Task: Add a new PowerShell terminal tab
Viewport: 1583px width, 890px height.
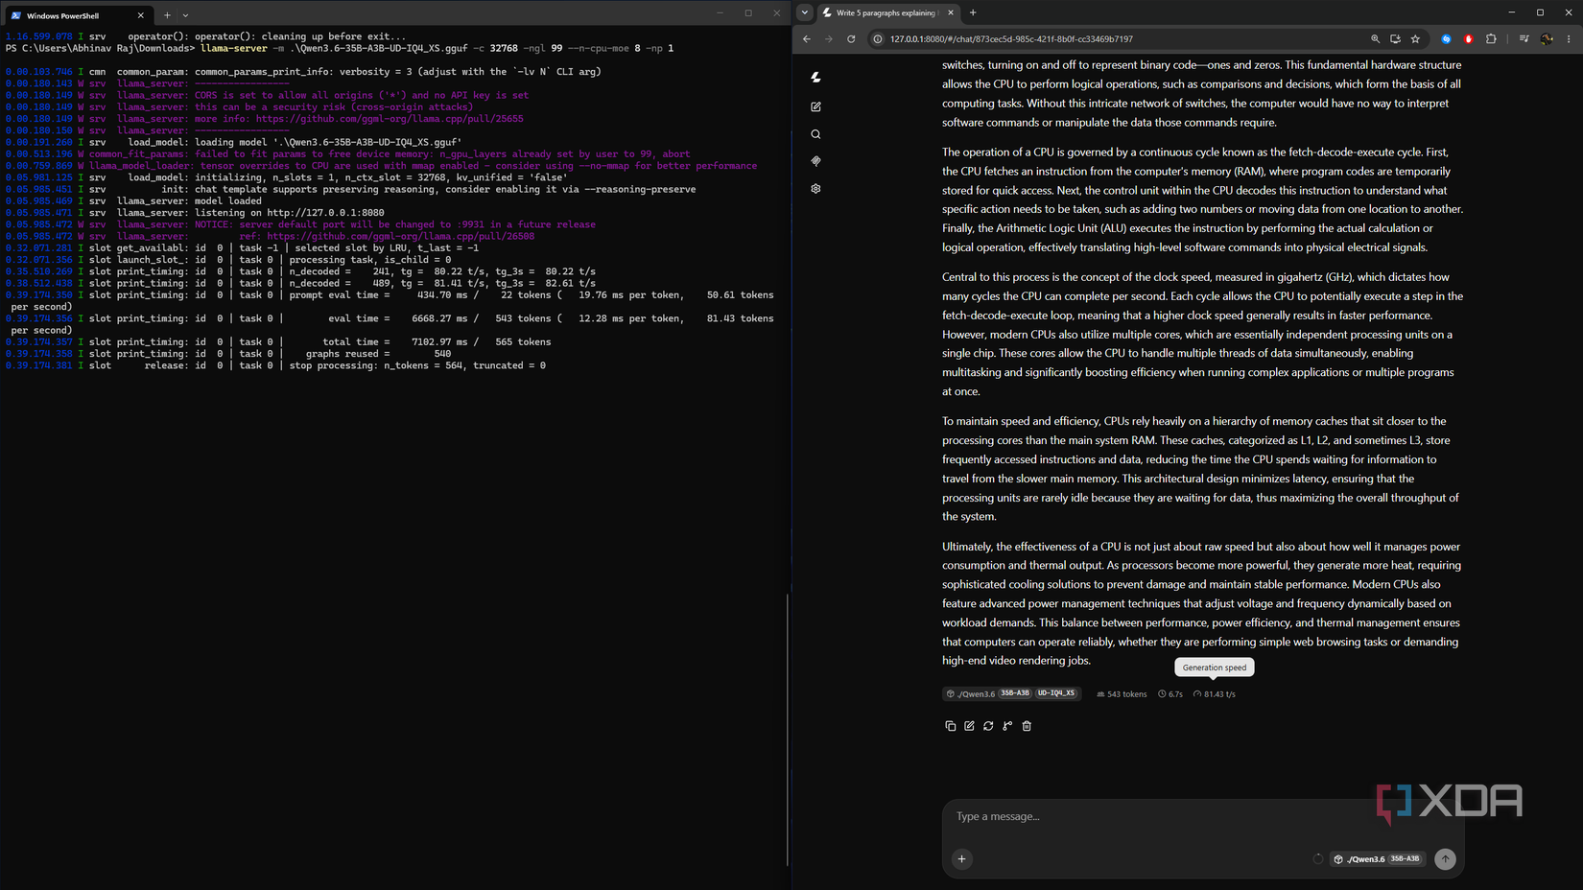Action: tap(167, 15)
